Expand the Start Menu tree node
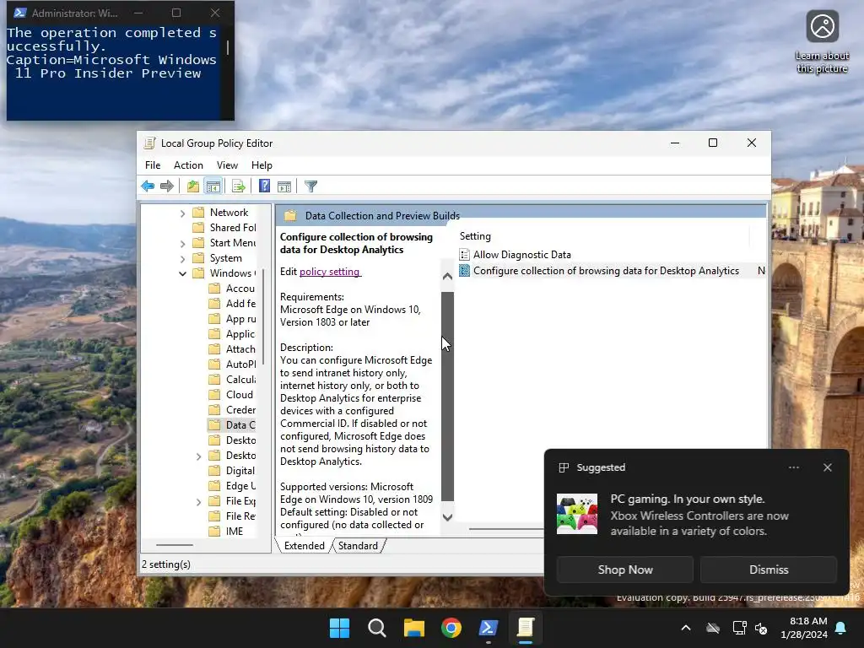The height and width of the screenshot is (648, 864). pyautogui.click(x=182, y=244)
